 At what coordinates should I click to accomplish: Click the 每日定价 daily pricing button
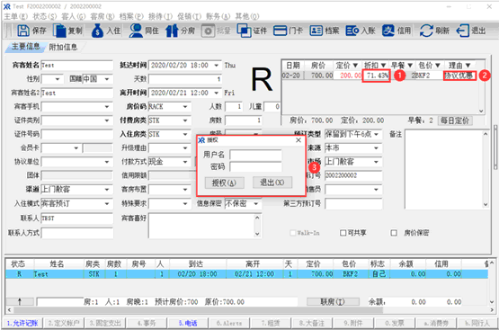[x=455, y=120]
